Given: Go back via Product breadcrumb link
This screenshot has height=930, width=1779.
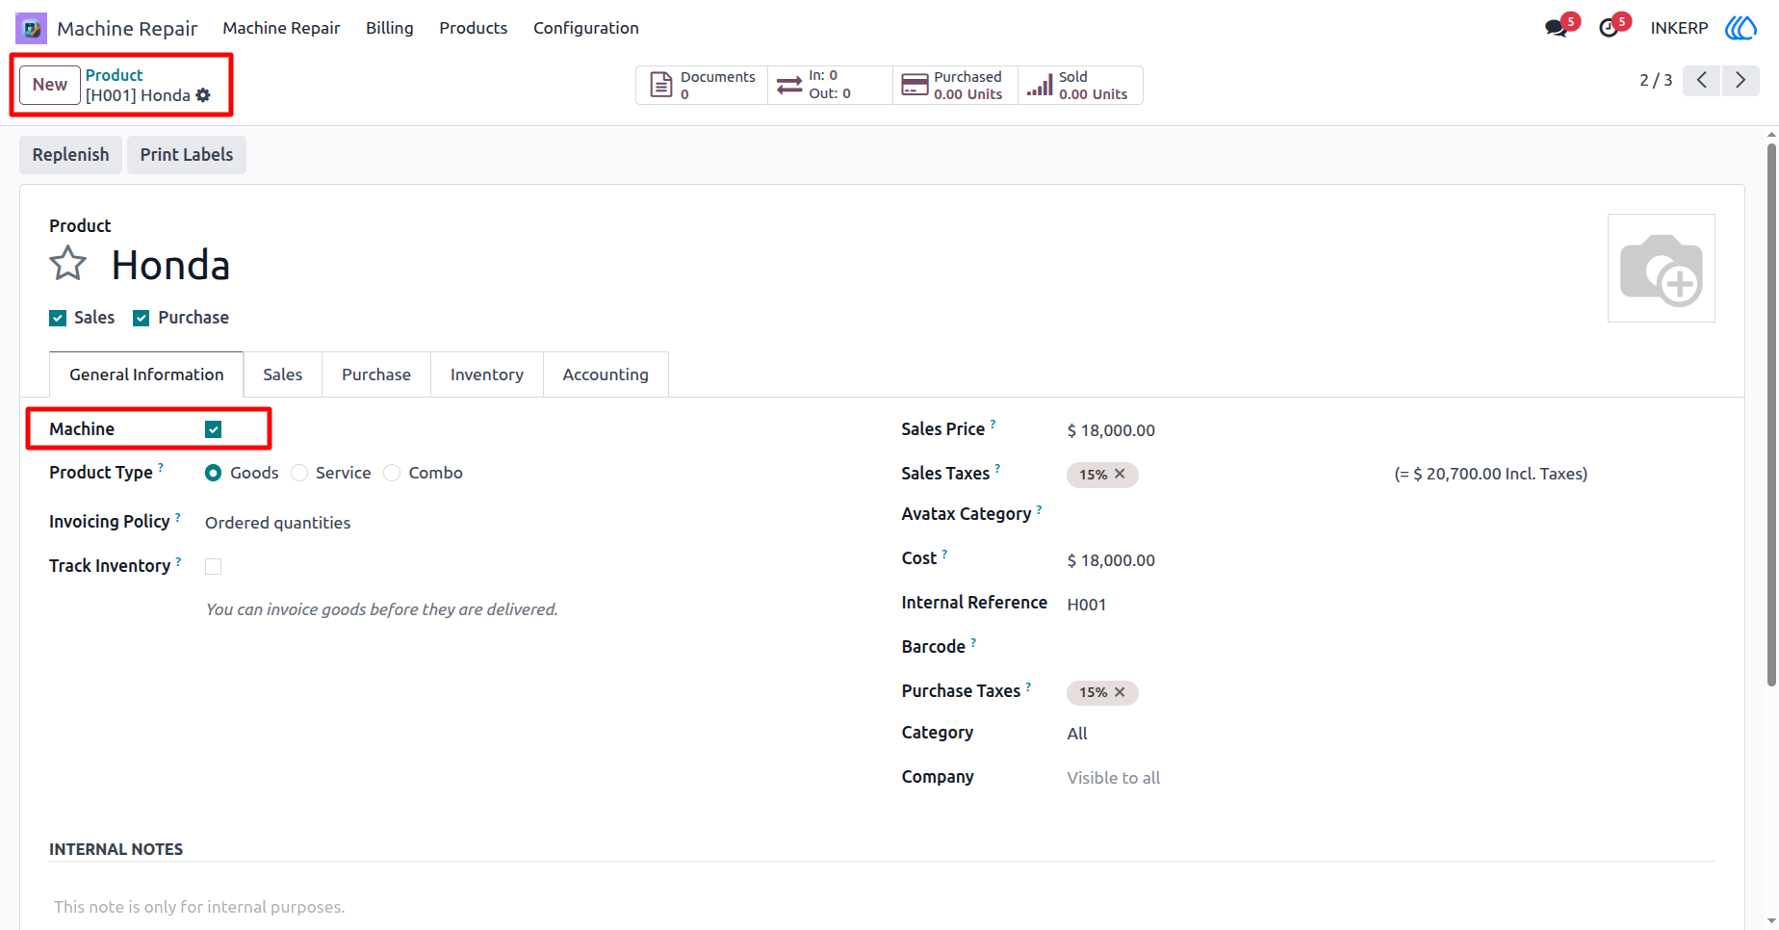Looking at the screenshot, I should pos(114,75).
